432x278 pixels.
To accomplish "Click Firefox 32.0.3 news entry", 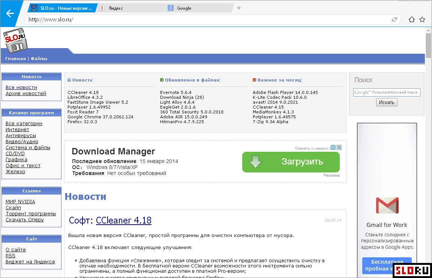I will pyautogui.click(x=82, y=122).
